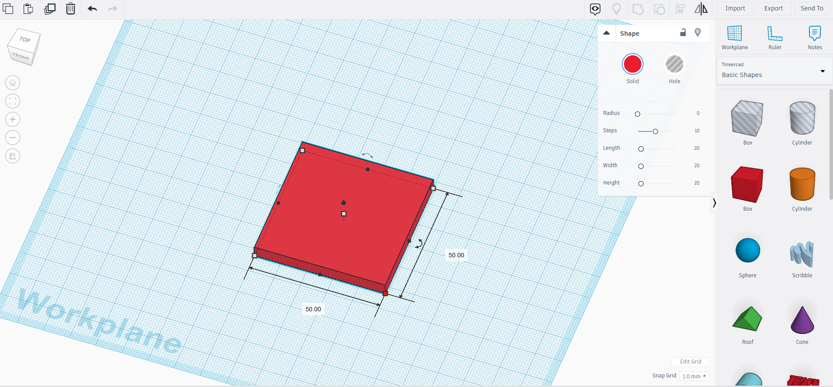Click the Import button
The height and width of the screenshot is (387, 833).
(735, 8)
